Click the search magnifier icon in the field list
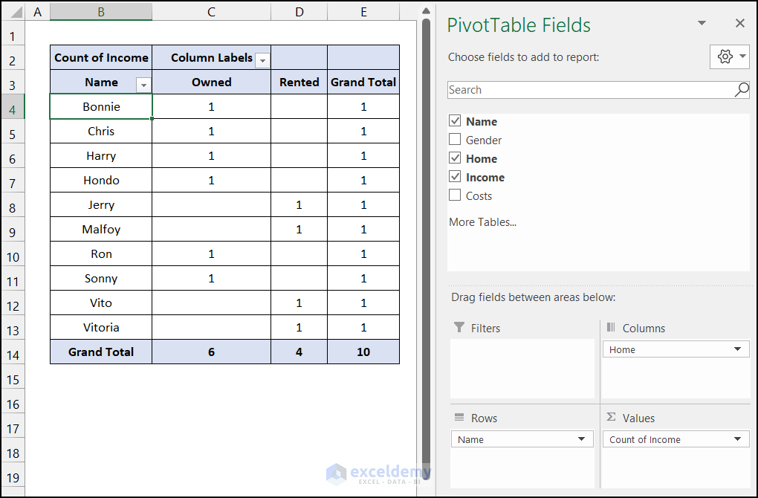 (x=741, y=90)
